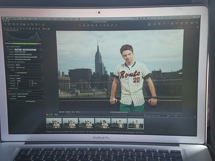Select the pointer cursor tool in center toolbar
Image resolution: width=215 pixels, height=161 pixels.
click(x=80, y=25)
